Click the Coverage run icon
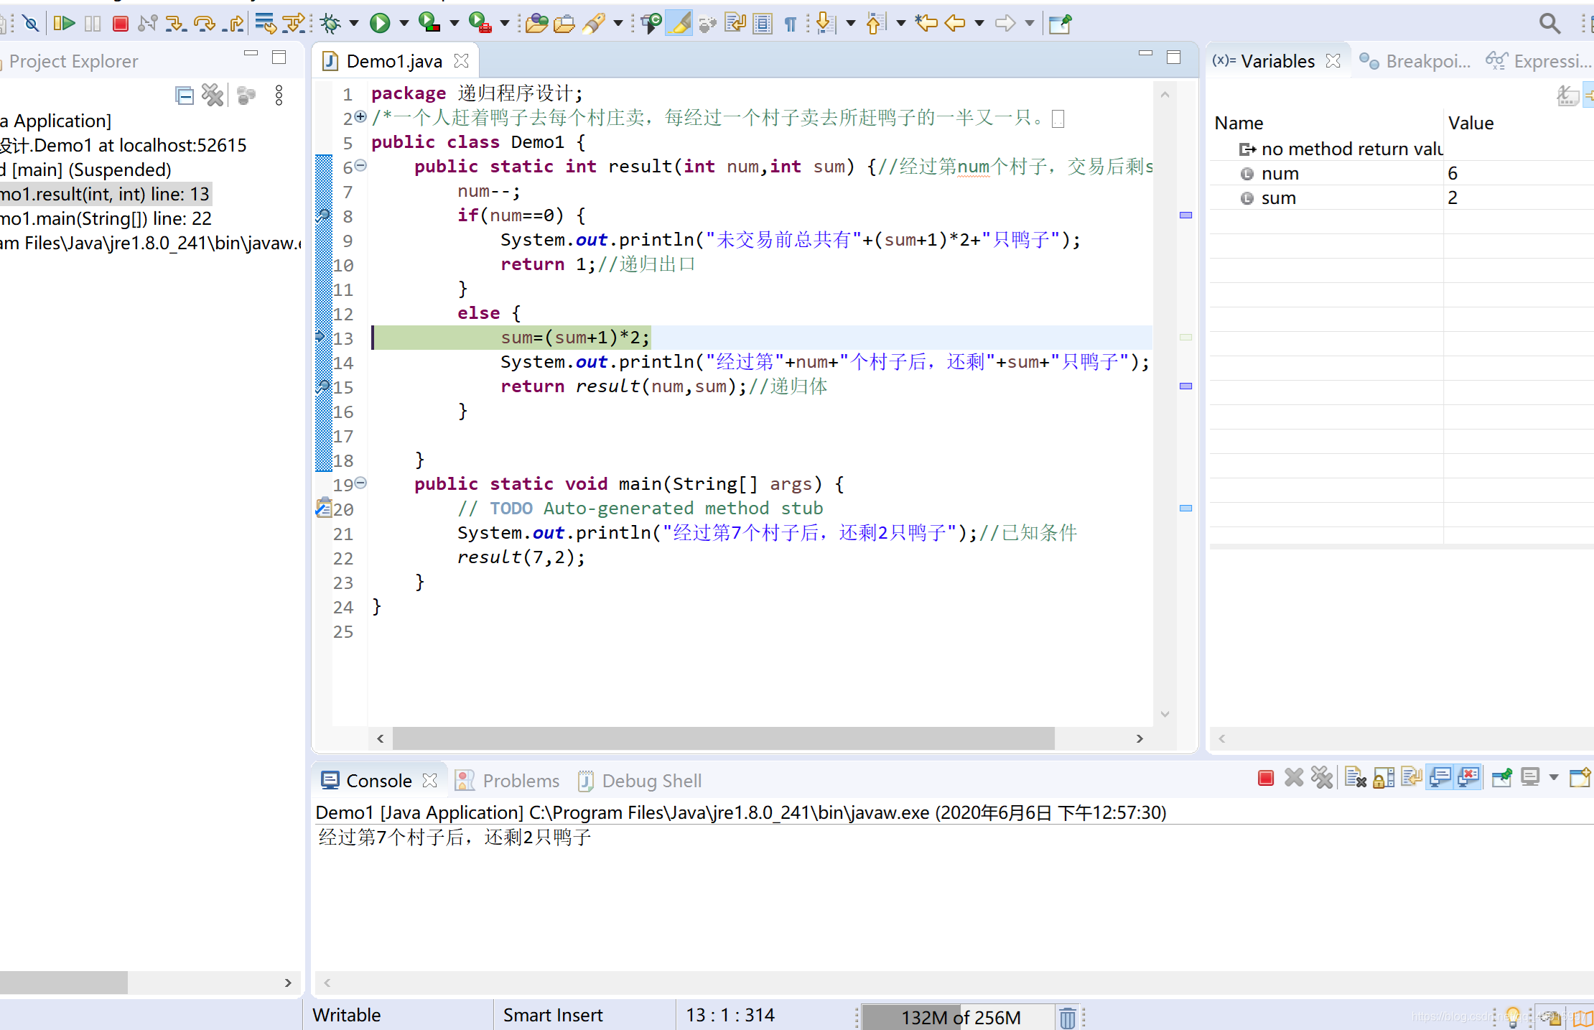Screen dimensions: 1594x1030 pyautogui.click(x=429, y=24)
